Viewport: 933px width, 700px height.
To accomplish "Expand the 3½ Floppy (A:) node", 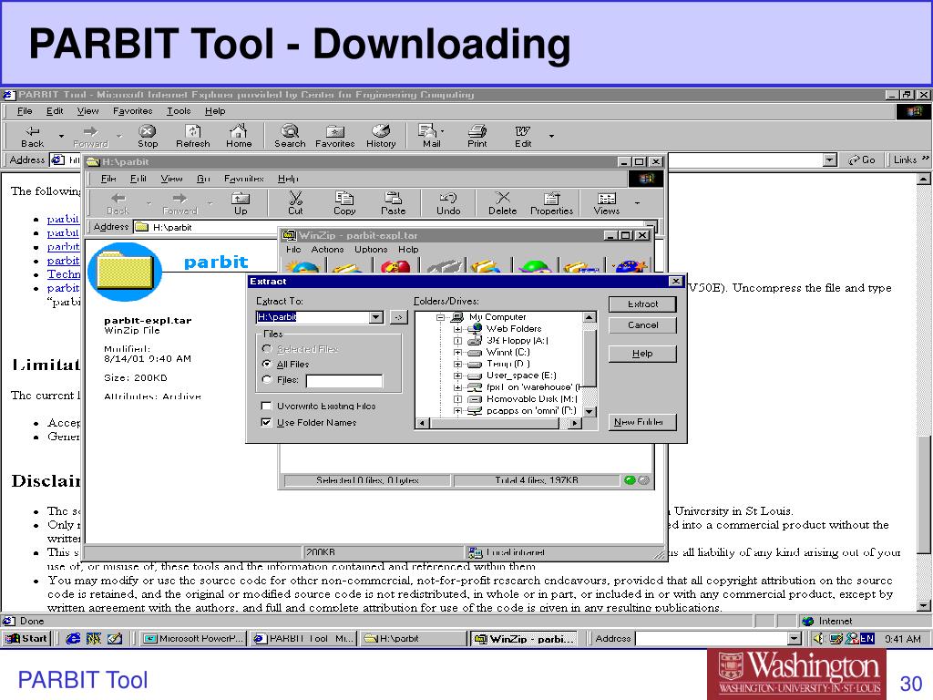I will pyautogui.click(x=457, y=341).
